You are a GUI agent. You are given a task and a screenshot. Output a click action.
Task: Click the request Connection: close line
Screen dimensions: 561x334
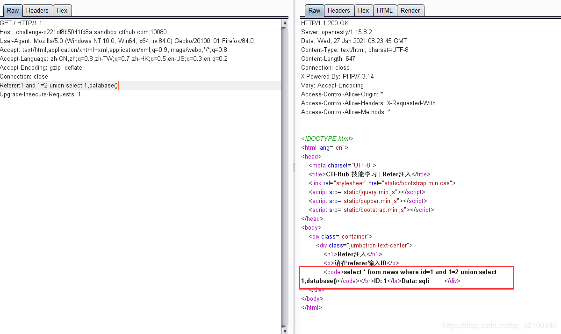click(24, 76)
